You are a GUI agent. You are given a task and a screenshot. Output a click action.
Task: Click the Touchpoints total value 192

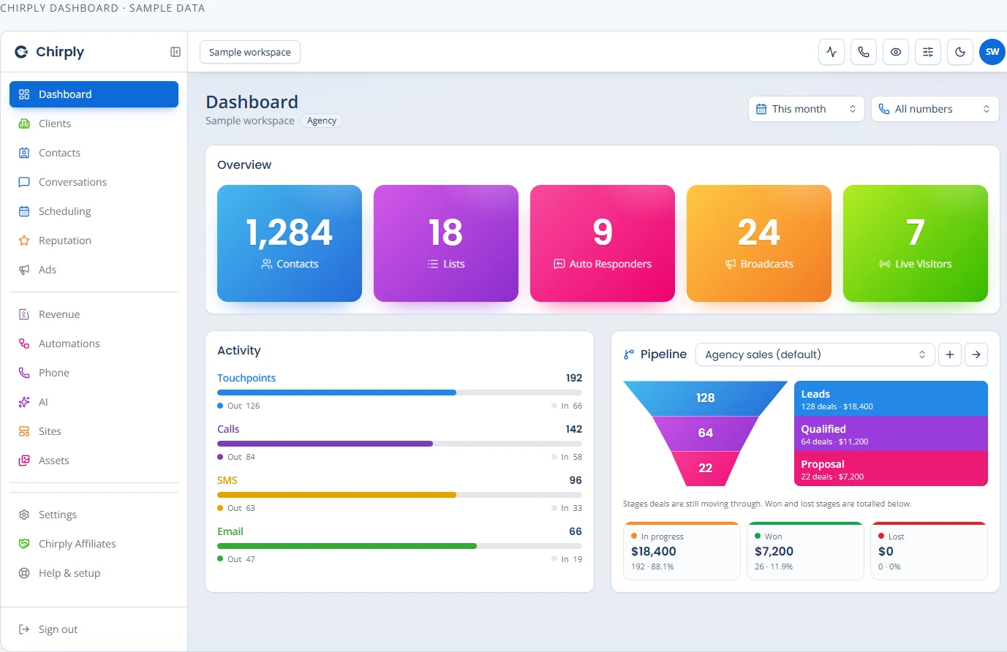[574, 378]
